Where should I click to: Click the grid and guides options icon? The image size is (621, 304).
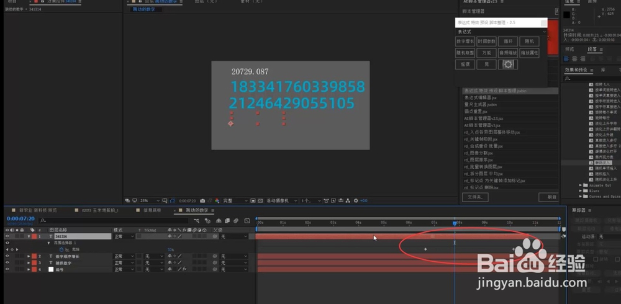tap(165, 200)
